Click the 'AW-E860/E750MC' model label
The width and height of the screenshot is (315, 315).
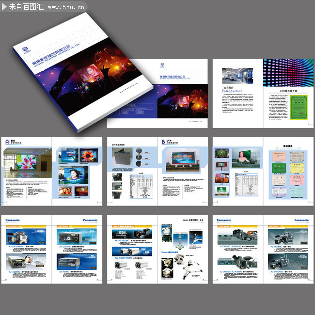tap(124, 258)
